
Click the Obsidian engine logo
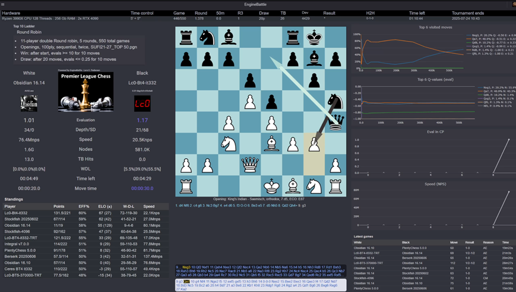click(x=29, y=102)
